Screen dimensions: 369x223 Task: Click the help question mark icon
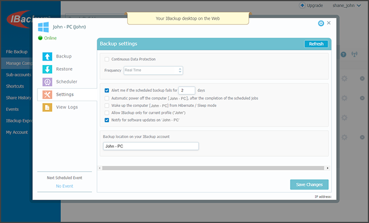click(x=343, y=54)
